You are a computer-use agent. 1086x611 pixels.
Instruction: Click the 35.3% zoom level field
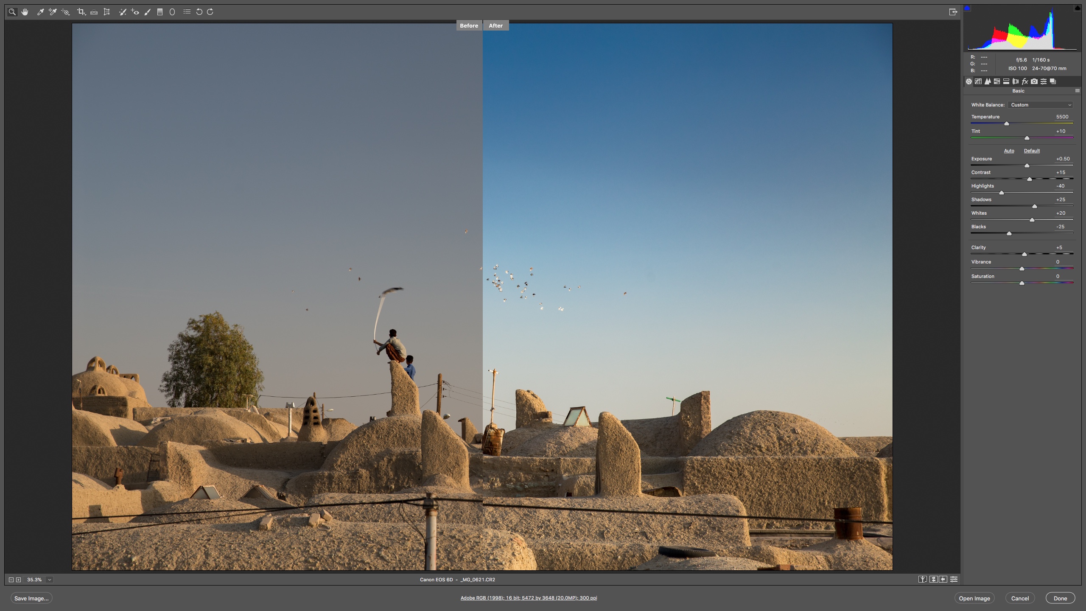pyautogui.click(x=34, y=580)
